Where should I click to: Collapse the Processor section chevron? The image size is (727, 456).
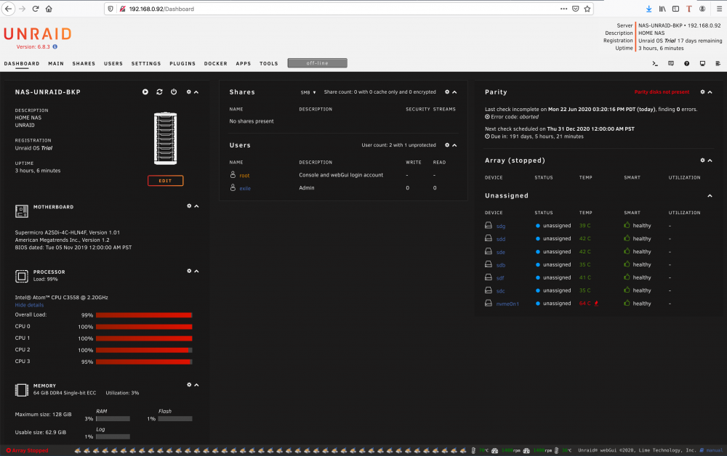[196, 271]
